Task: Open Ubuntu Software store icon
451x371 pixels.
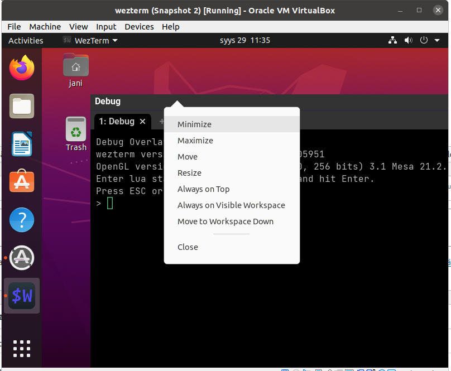Action: (22, 182)
